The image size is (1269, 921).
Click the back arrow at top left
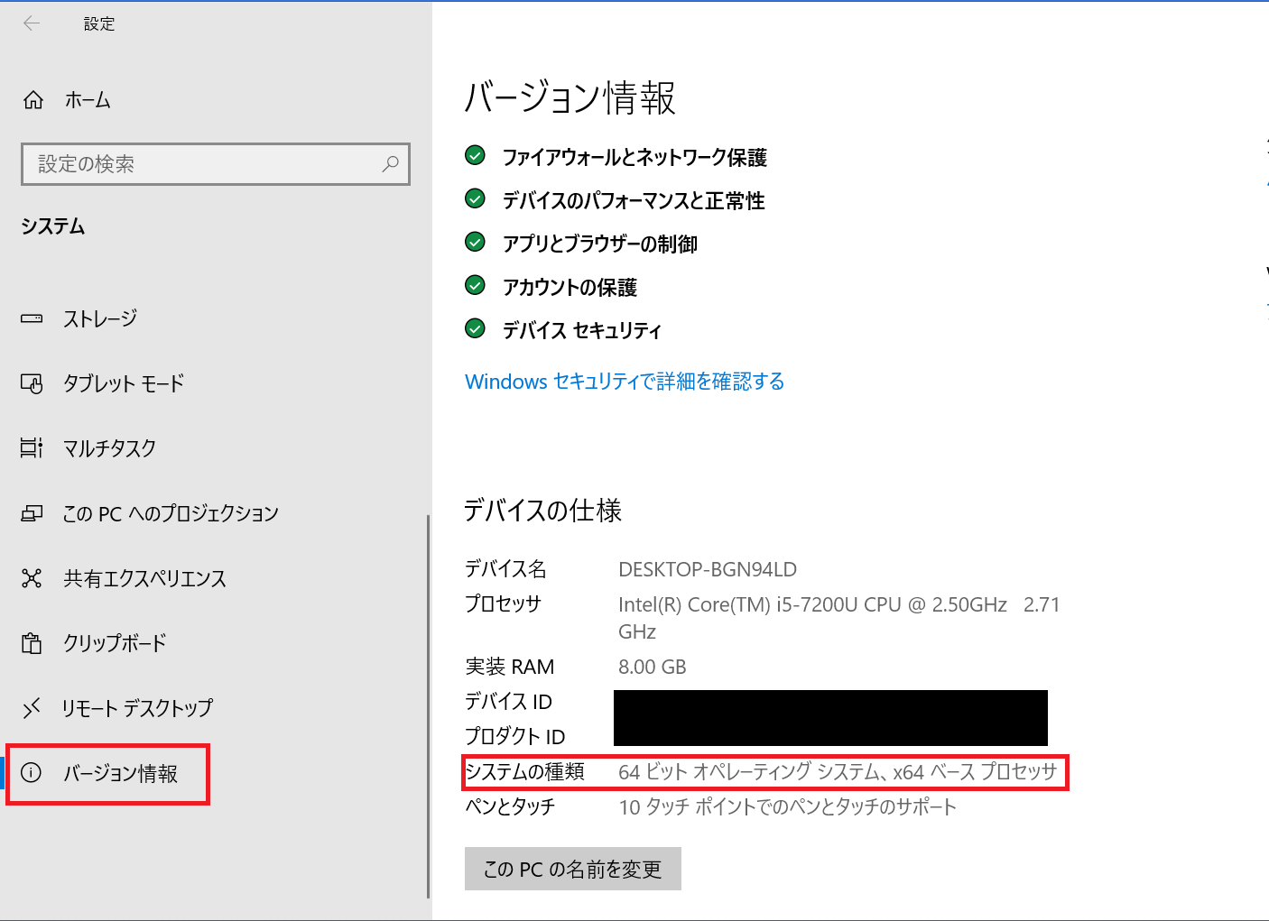32,23
